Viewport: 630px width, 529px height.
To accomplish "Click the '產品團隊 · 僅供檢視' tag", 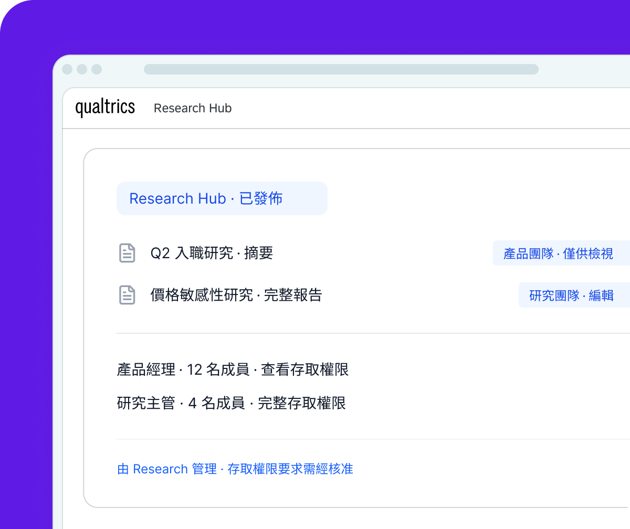I will tap(561, 253).
